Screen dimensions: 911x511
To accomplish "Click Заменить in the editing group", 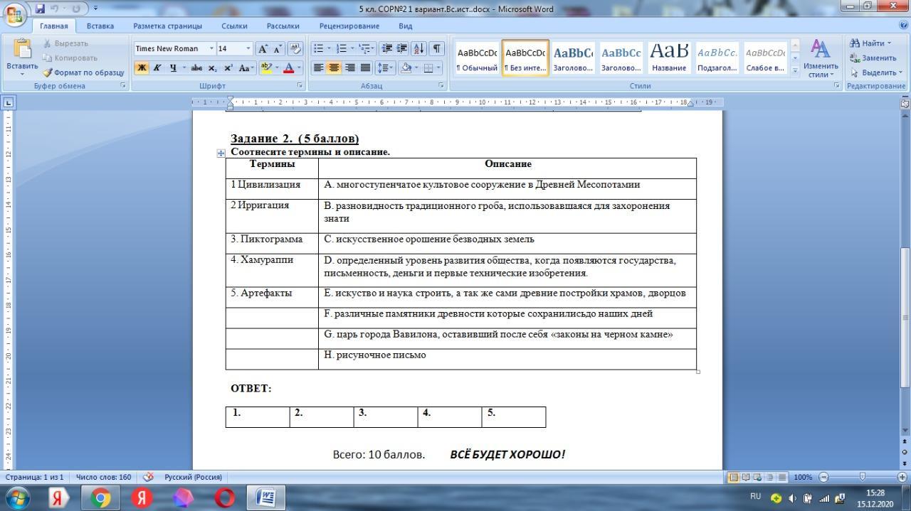I will 873,58.
